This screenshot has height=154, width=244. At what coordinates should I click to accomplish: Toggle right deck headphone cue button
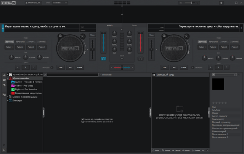(140, 58)
